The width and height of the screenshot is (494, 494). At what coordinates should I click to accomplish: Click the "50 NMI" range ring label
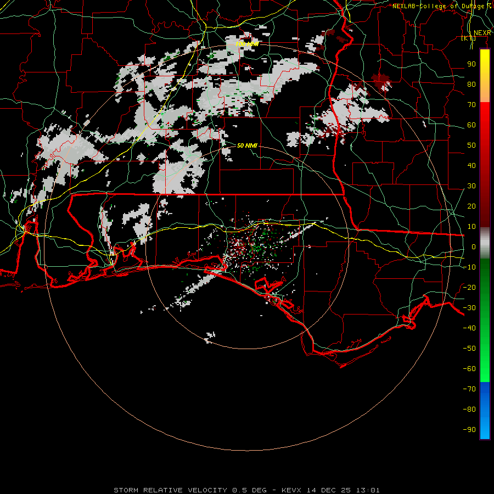[247, 145]
